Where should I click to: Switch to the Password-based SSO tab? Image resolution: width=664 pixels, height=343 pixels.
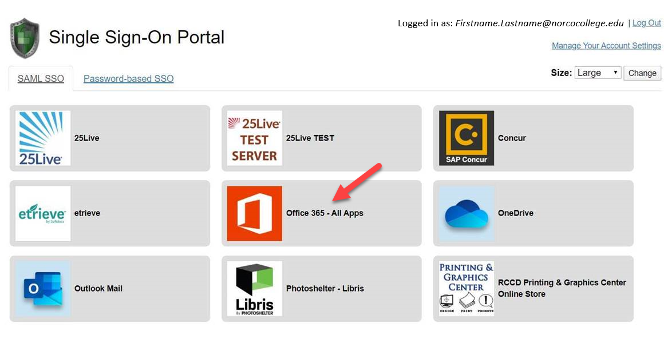pyautogui.click(x=128, y=79)
